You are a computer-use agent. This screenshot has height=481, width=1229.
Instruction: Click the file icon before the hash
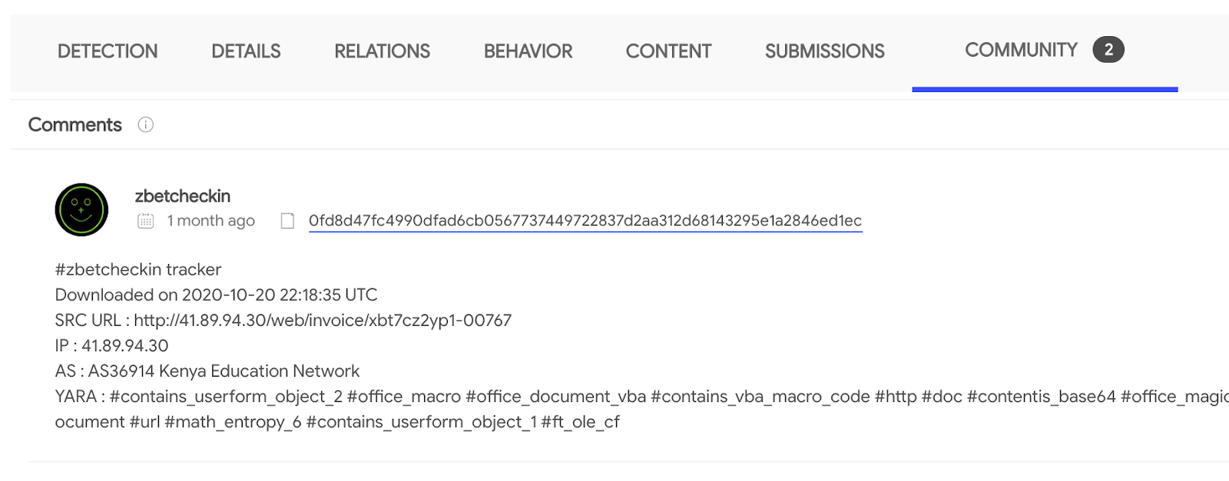[287, 221]
